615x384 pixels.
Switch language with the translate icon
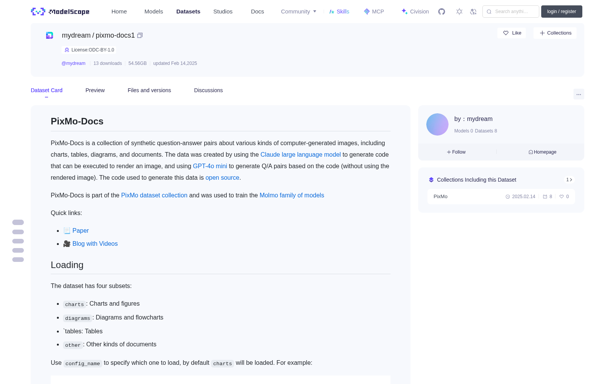[474, 12]
